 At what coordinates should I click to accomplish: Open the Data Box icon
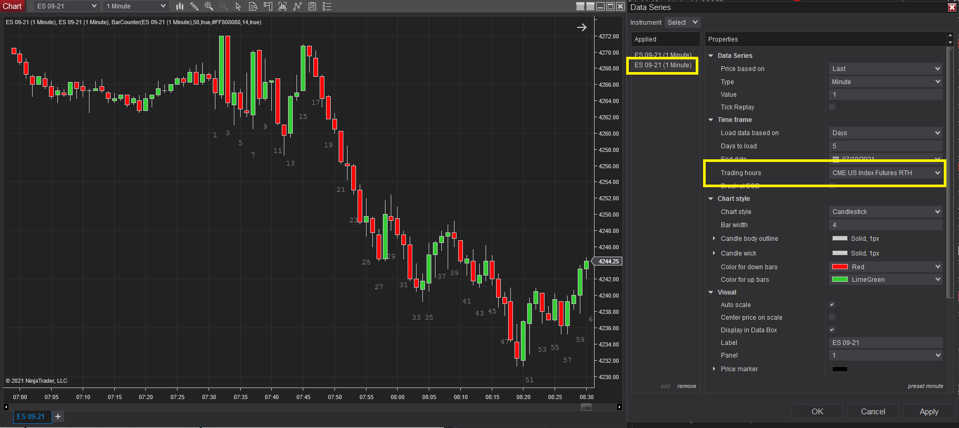tap(253, 6)
